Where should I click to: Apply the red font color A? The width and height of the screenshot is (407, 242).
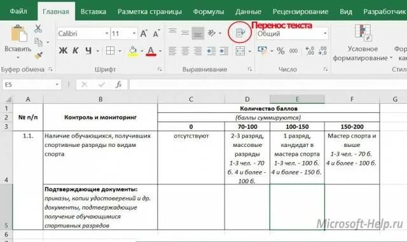point(151,51)
